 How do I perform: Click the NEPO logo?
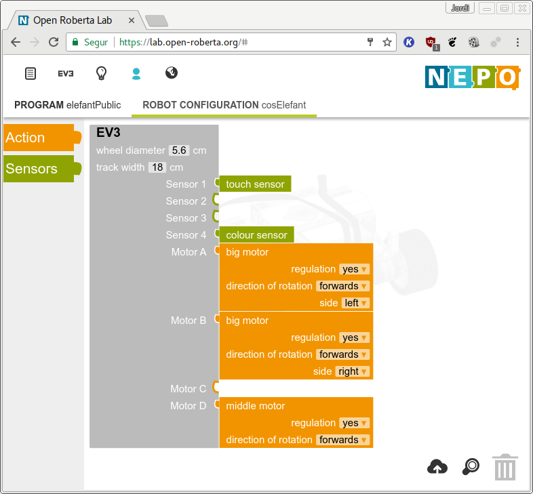472,77
